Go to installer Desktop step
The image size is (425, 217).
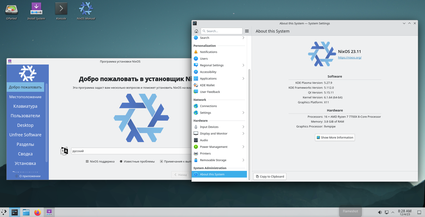(x=25, y=125)
